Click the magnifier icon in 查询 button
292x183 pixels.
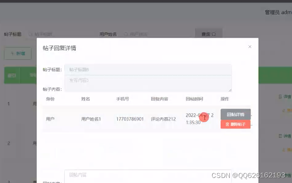pos(214,34)
